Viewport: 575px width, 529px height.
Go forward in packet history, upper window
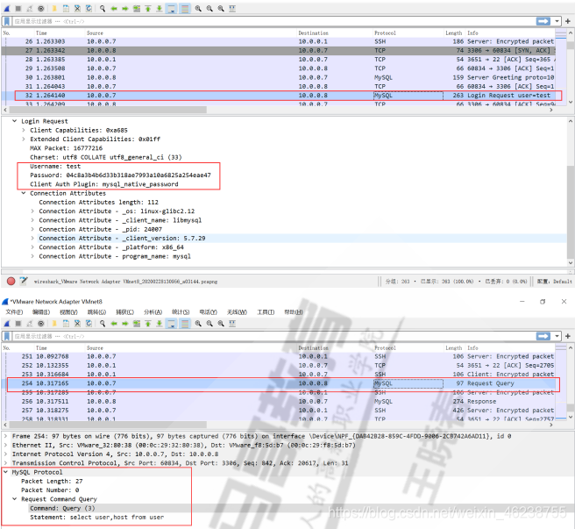125,9
